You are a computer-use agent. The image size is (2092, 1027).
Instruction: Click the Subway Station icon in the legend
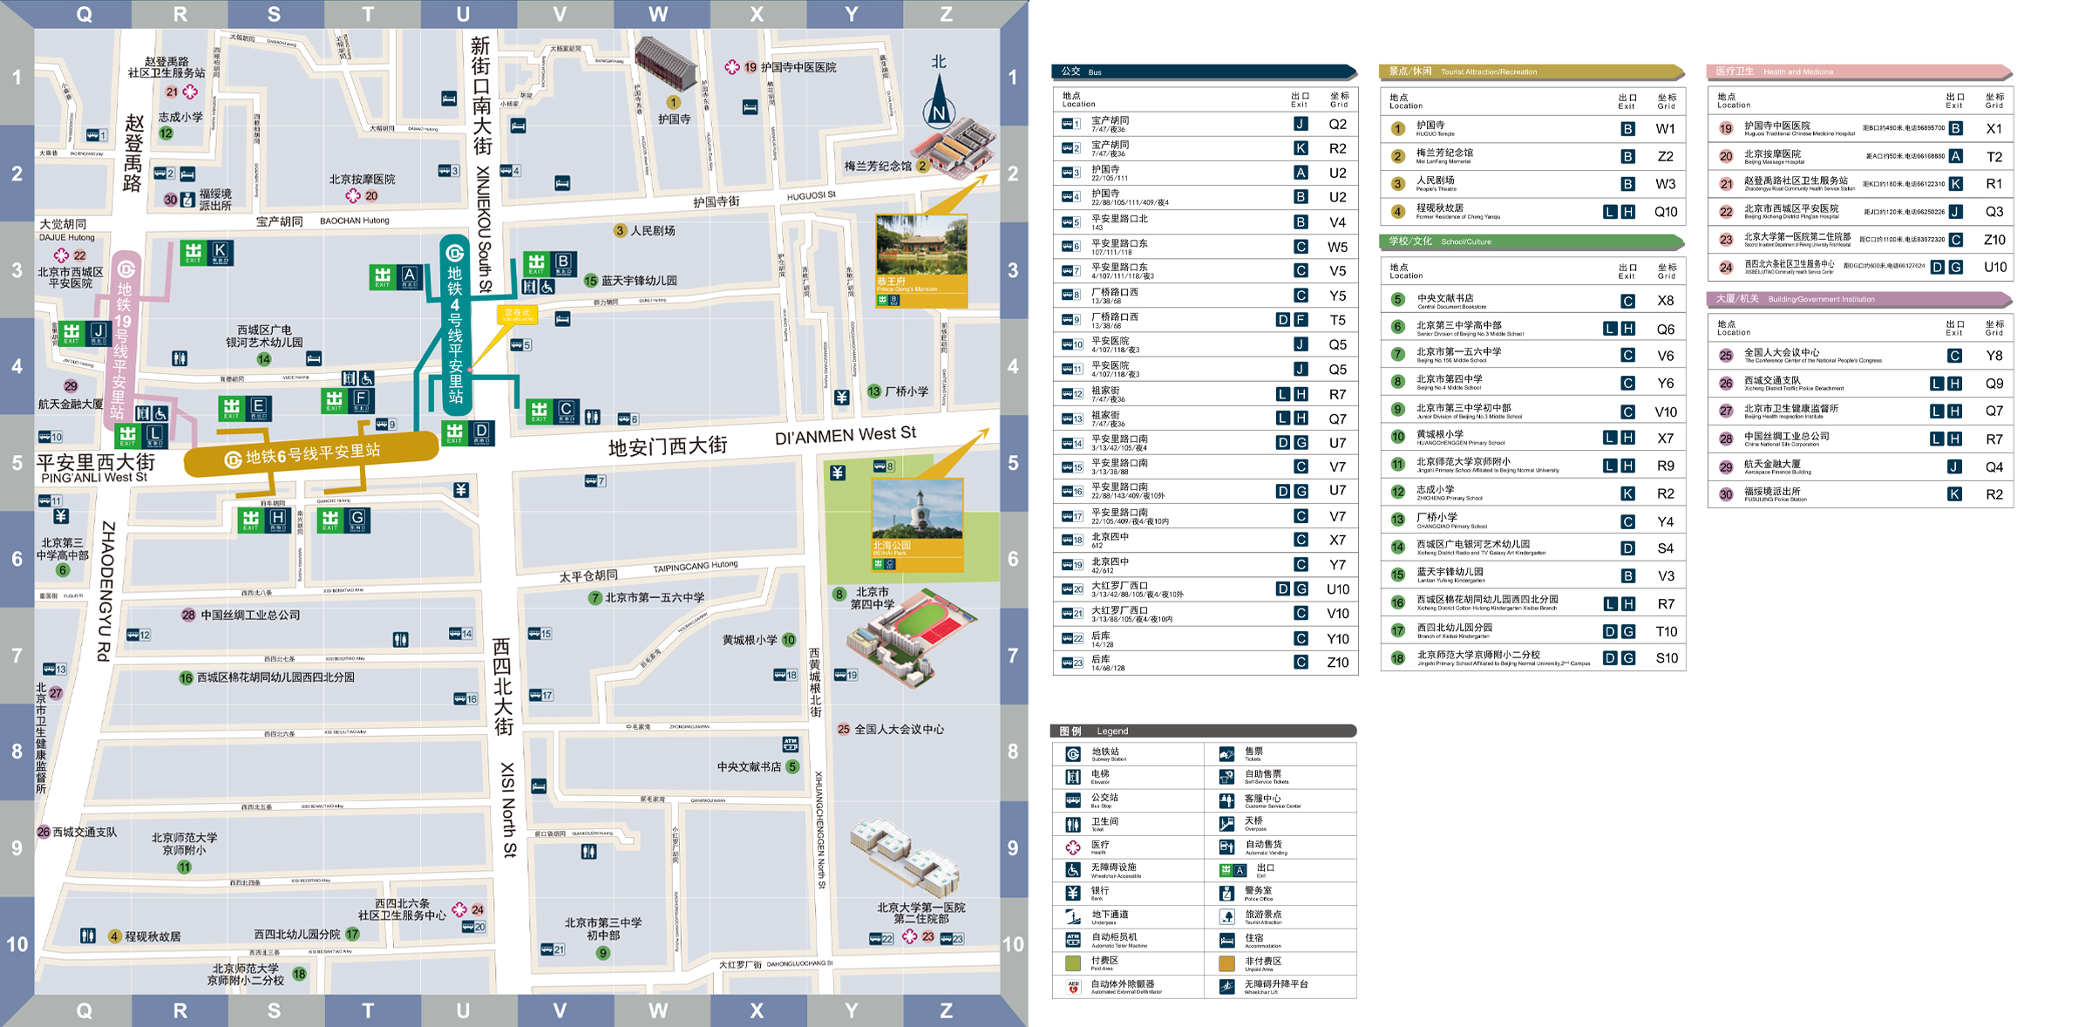tap(1073, 754)
